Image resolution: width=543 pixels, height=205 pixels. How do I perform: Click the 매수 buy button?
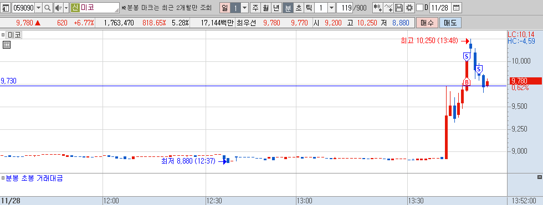coord(427,23)
